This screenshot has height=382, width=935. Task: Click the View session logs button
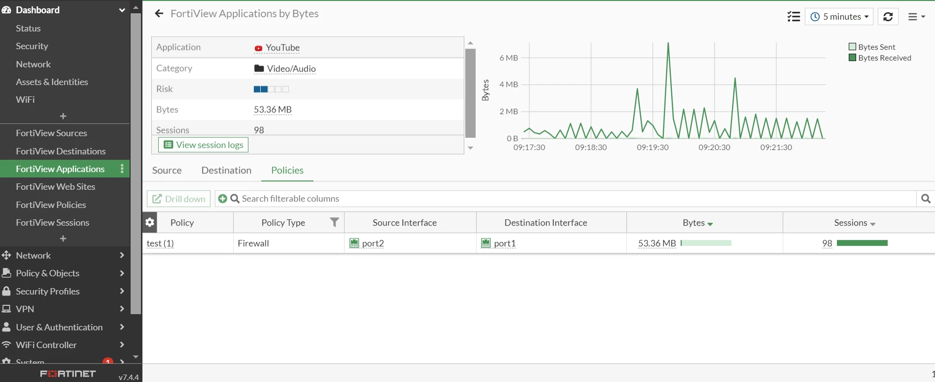coord(203,145)
